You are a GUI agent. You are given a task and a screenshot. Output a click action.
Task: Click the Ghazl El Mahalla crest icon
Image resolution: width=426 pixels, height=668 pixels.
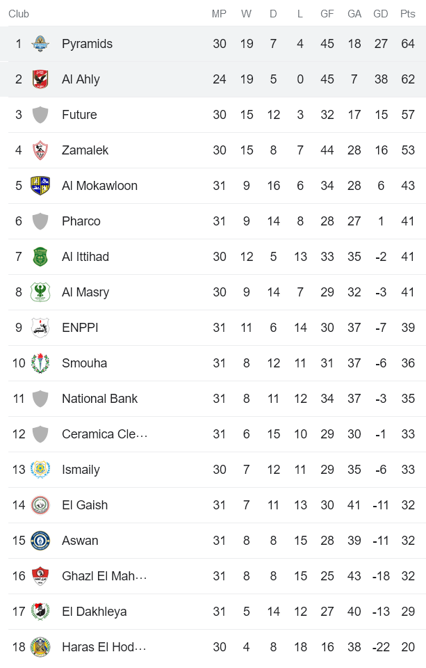[x=40, y=576]
